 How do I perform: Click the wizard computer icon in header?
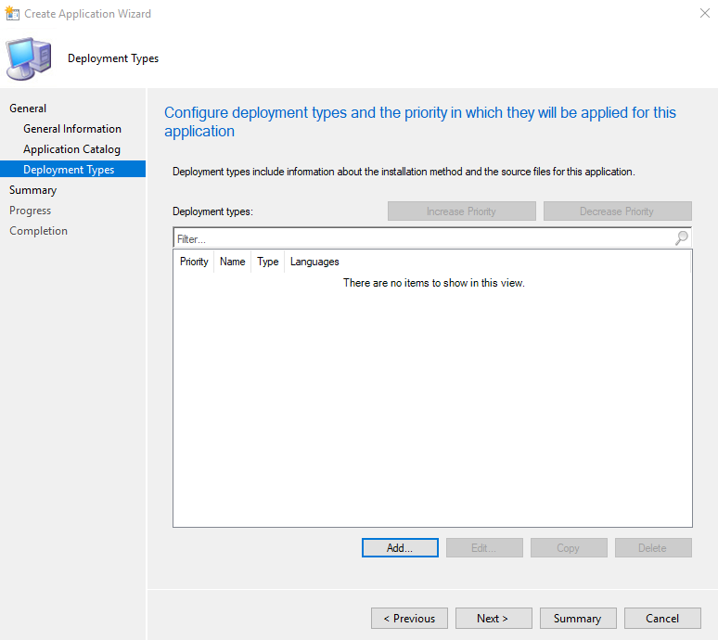point(29,58)
